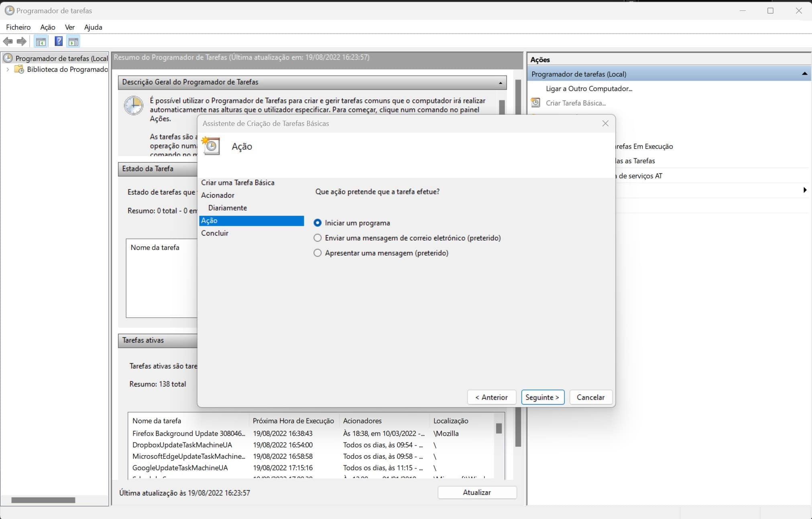Expand the Biblioteca do Programador tree node
Screen dimensions: 812x519
click(x=8, y=69)
